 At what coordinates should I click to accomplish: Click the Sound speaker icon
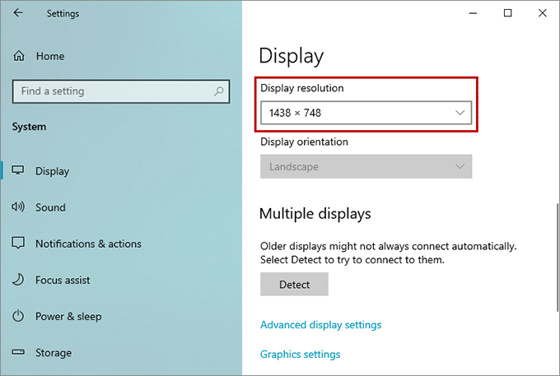[x=18, y=207]
